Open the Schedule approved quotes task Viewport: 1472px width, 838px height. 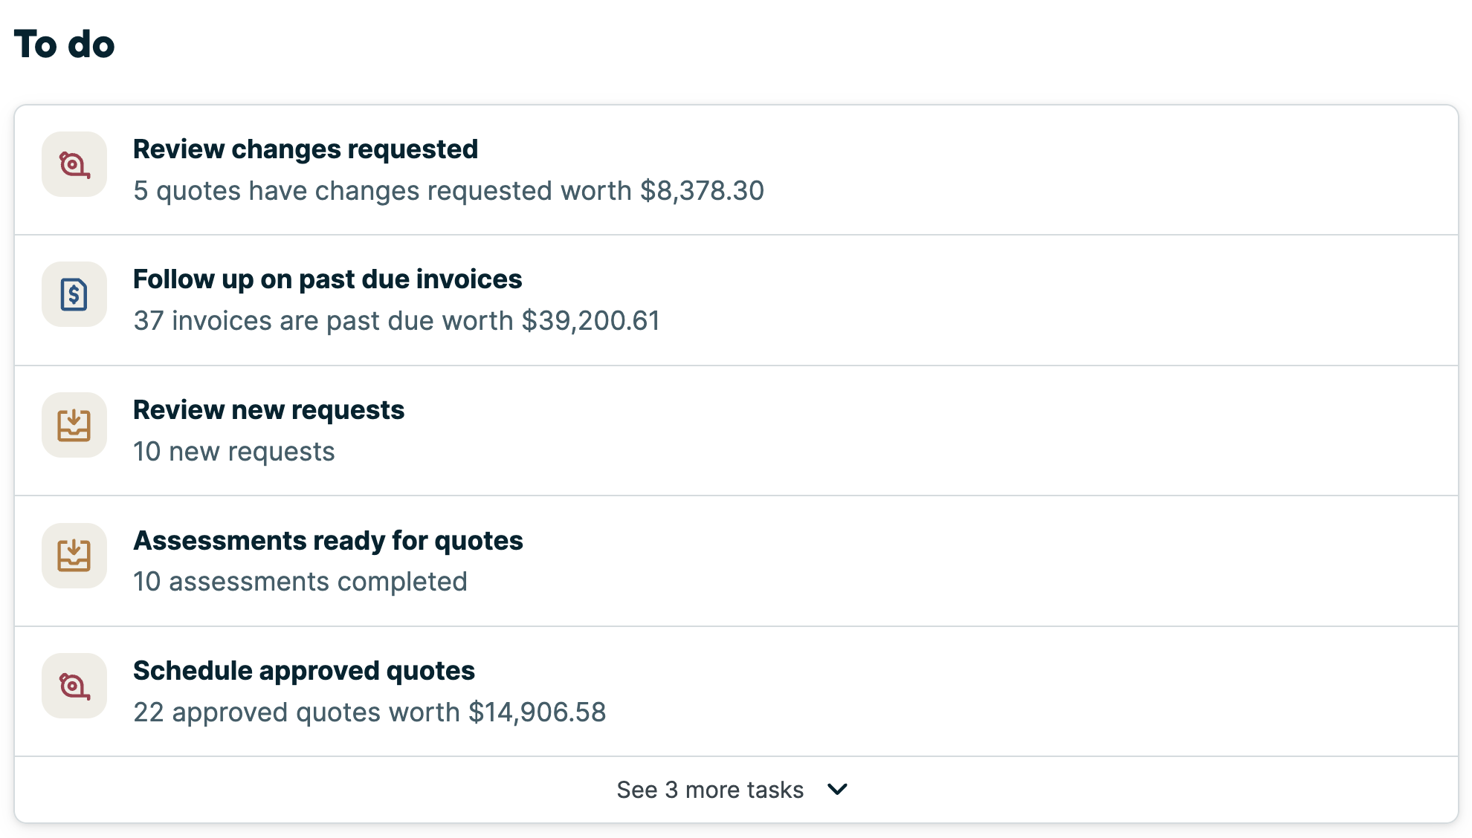303,670
